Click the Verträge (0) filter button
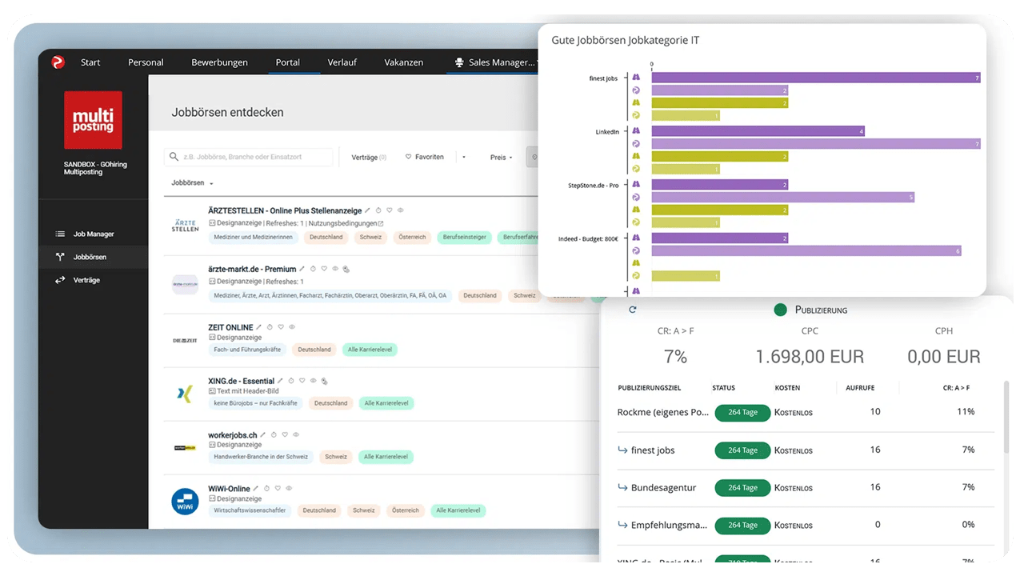 tap(369, 157)
